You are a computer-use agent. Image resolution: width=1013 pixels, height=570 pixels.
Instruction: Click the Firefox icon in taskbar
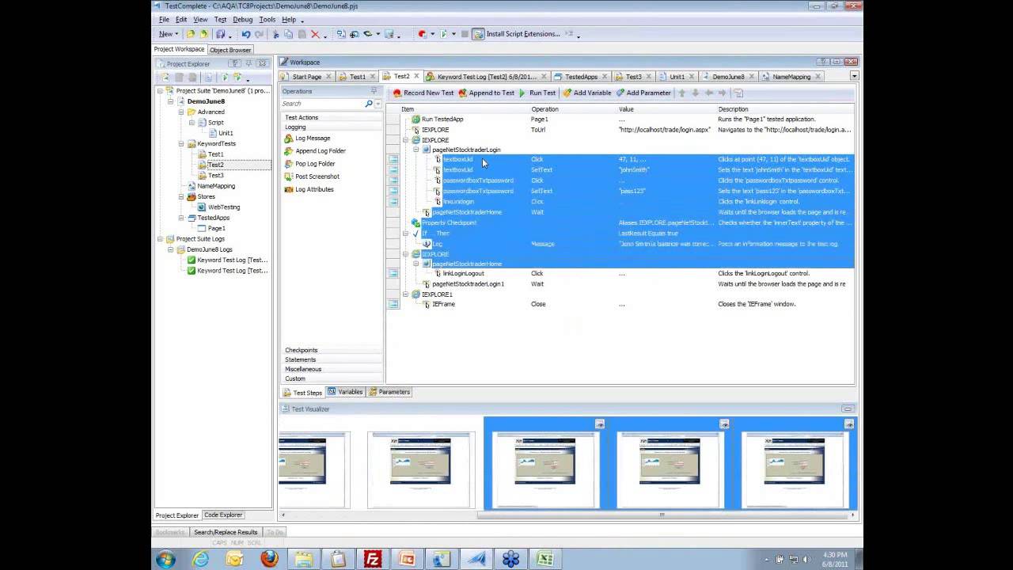click(270, 559)
